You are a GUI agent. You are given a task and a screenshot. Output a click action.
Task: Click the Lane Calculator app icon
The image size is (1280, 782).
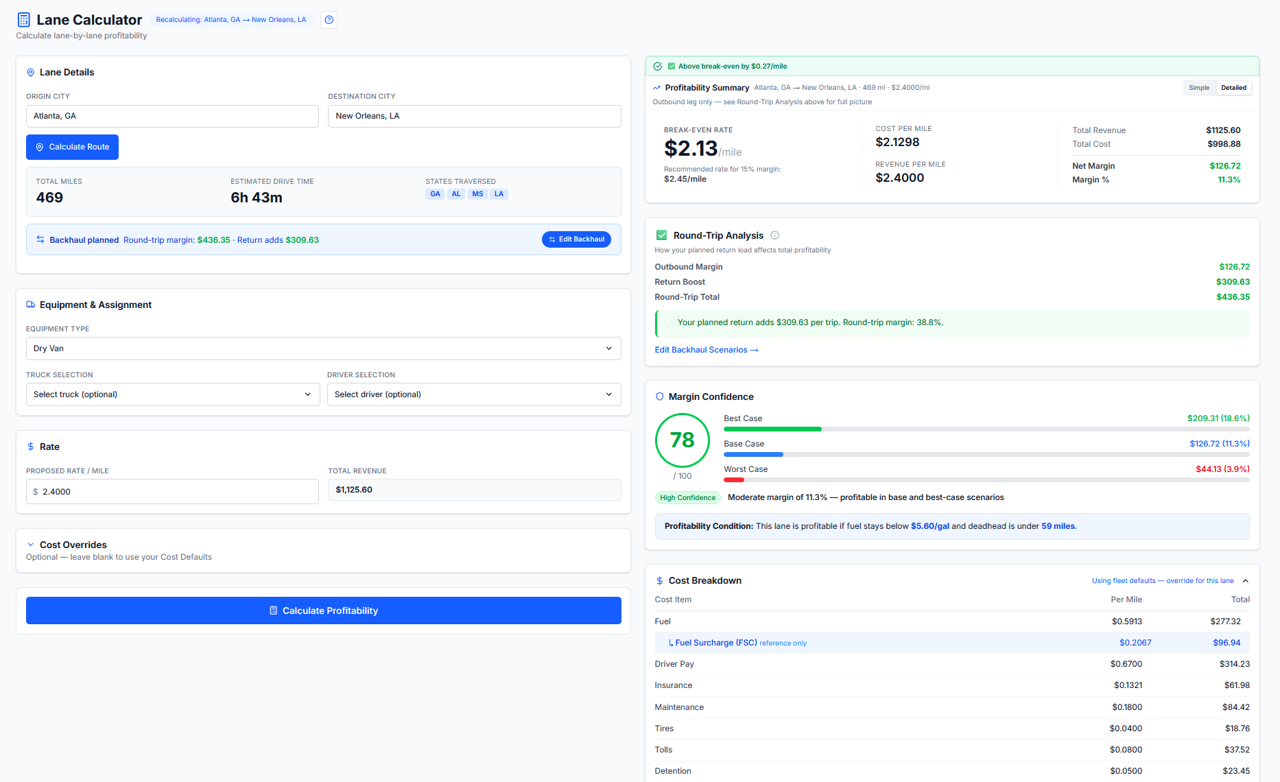click(24, 20)
